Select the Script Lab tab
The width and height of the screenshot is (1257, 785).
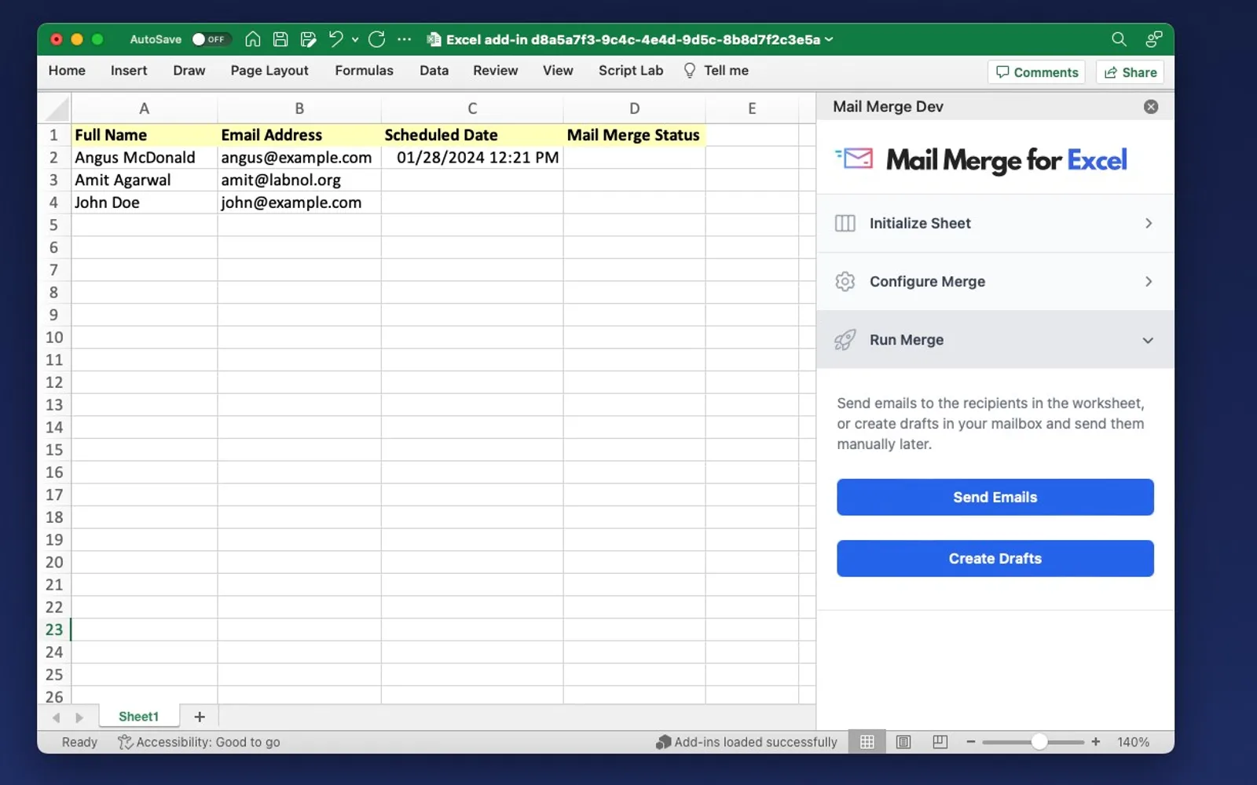point(631,71)
